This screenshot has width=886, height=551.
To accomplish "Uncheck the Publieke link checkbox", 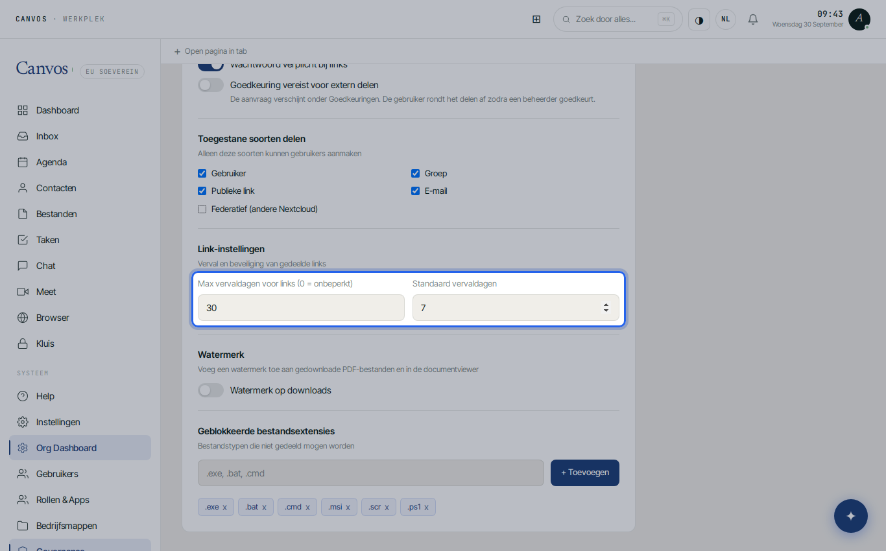I will coord(202,191).
